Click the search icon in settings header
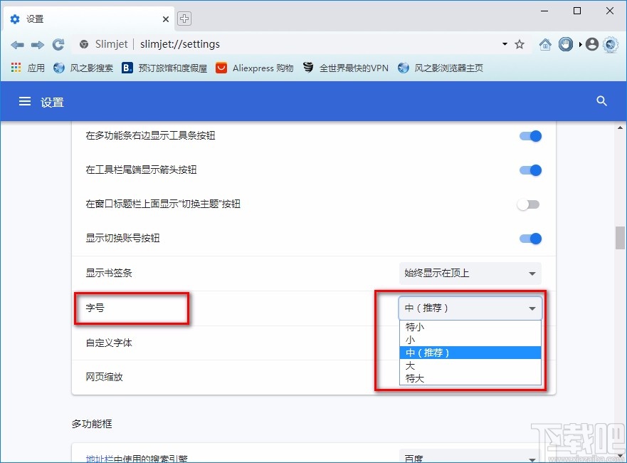 601,101
